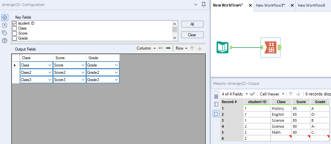Image resolution: width=331 pixels, height=144 pixels.
Task: Open the configuration gear tab in sidebar
Action: (5, 18)
